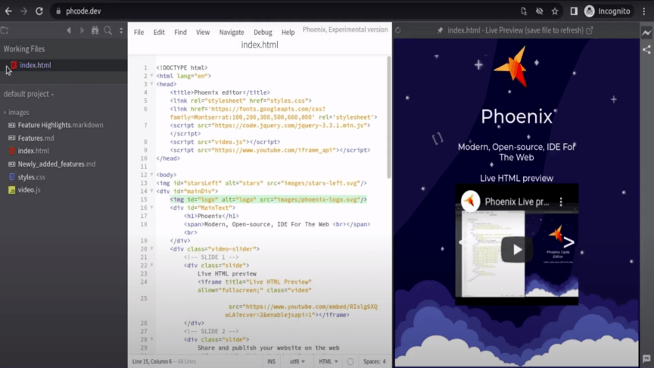The width and height of the screenshot is (654, 368).
Task: Collapse the body fold on line 12
Action: tap(152, 175)
